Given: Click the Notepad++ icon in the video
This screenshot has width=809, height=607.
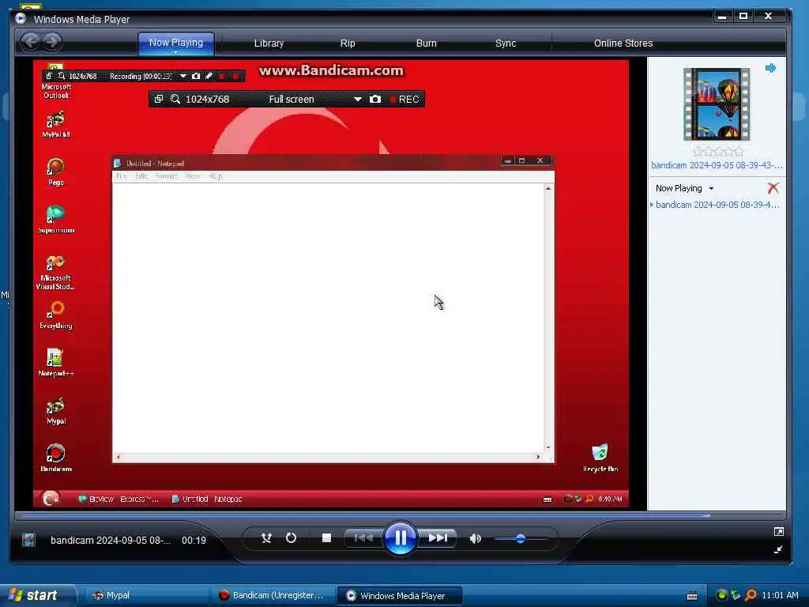Looking at the screenshot, I should click(56, 363).
